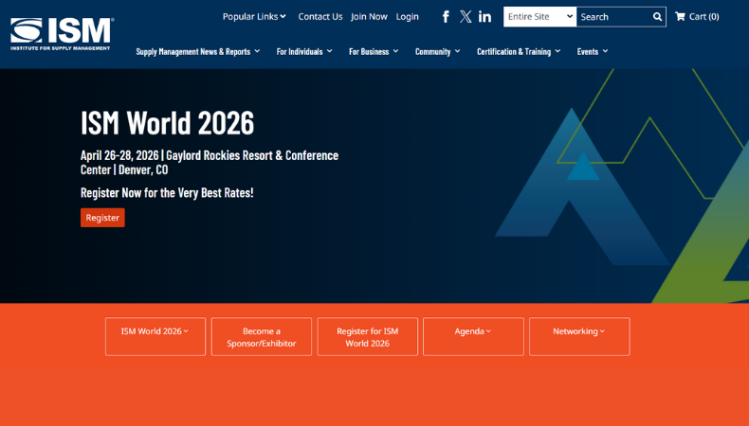Expand Supply Management News & Reports menu
The image size is (749, 426).
198,51
